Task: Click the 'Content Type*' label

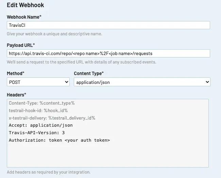Action: pos(89,73)
